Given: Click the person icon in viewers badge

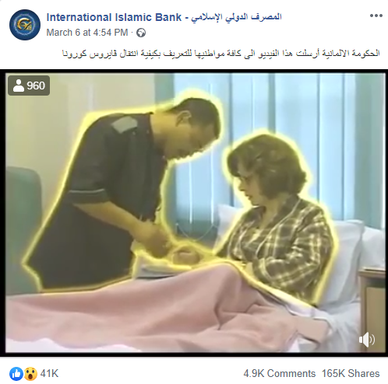Looking at the screenshot, I should (19, 86).
